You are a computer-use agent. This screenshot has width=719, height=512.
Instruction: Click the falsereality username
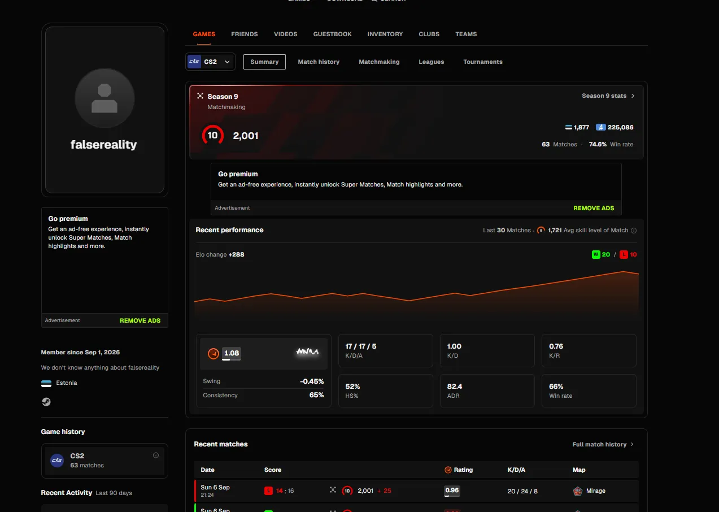[x=104, y=145]
